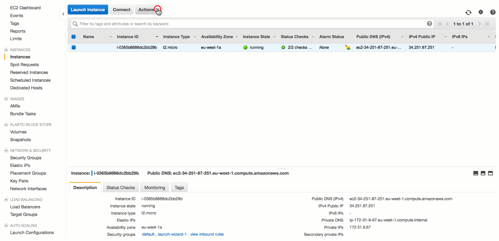Open the settings gear icon
Screen dimensions: 499x241
[x=481, y=12]
